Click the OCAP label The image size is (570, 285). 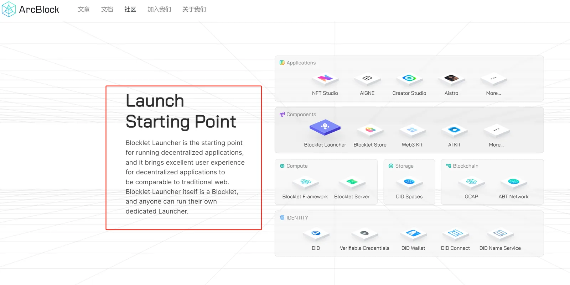pos(471,196)
